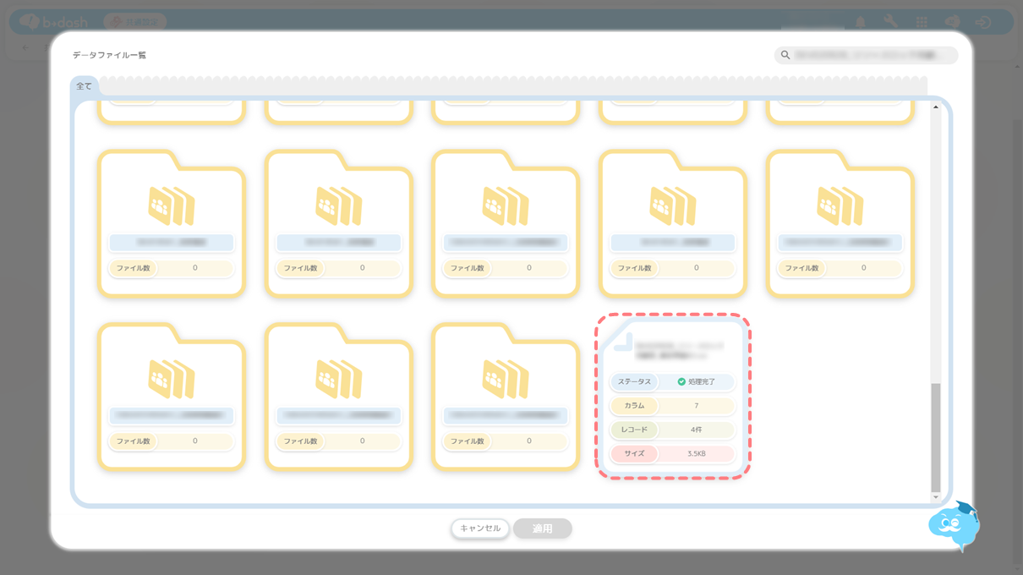
Task: Click the scrollbar down arrow in file list
Action: [x=936, y=496]
